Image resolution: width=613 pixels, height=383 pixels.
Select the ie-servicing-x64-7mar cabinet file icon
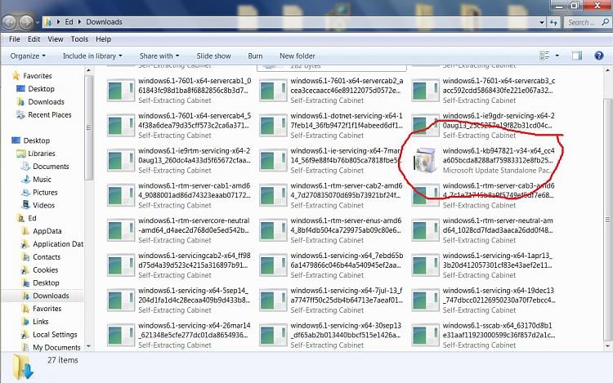[273, 160]
